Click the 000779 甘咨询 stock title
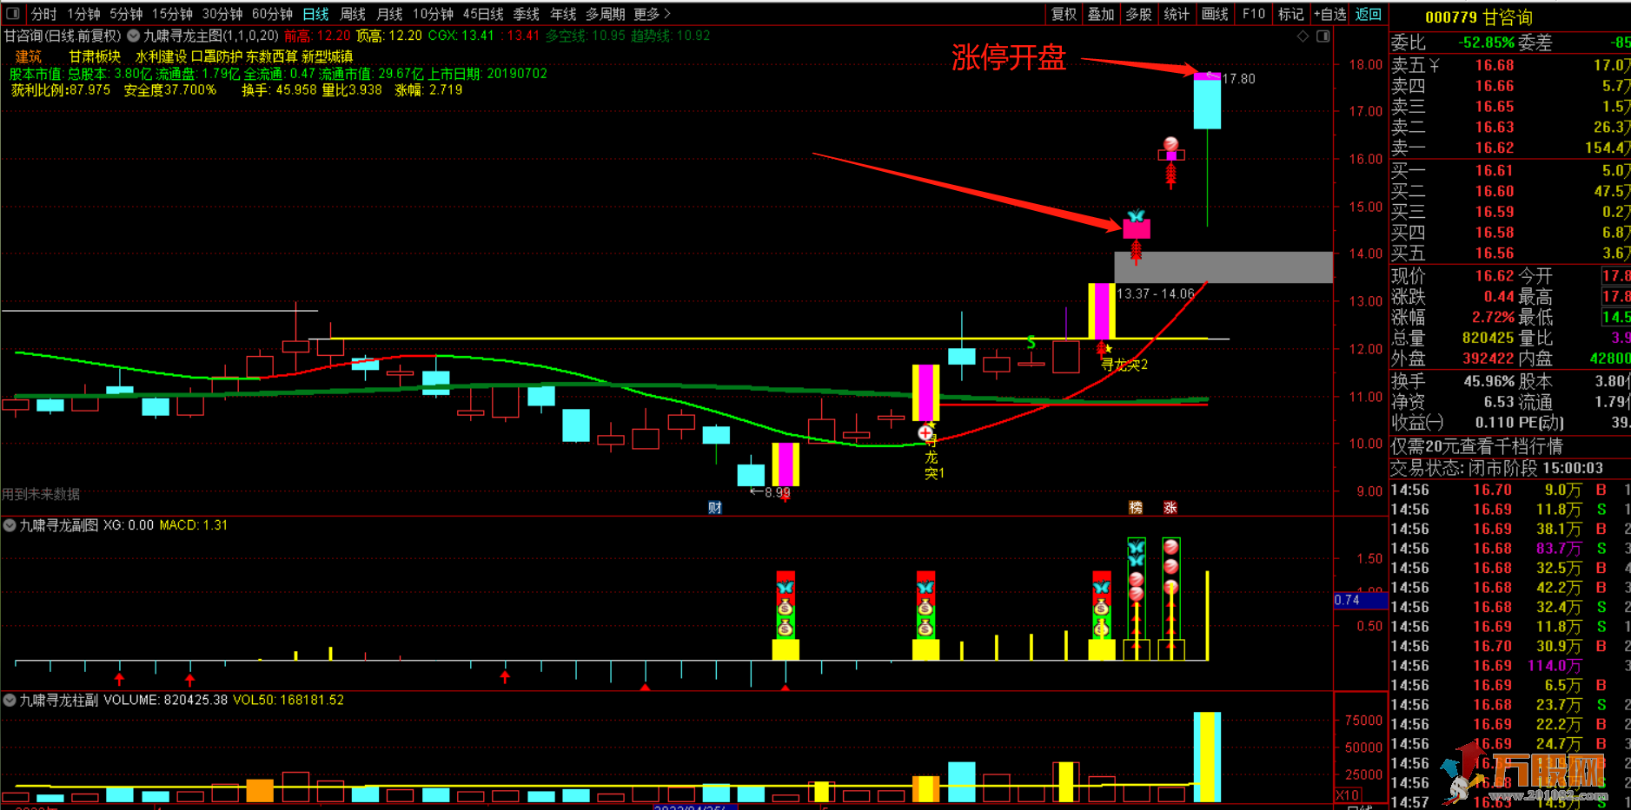Screen dimensions: 1631x810 1478,17
